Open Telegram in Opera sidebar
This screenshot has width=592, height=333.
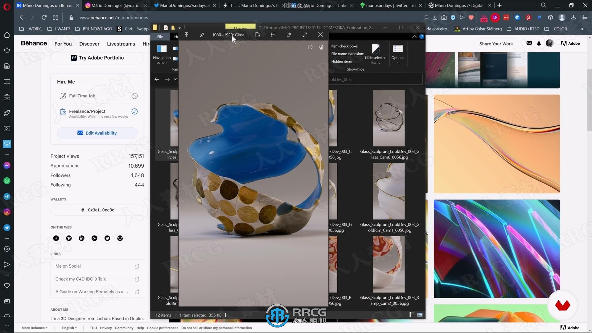pos(7,197)
